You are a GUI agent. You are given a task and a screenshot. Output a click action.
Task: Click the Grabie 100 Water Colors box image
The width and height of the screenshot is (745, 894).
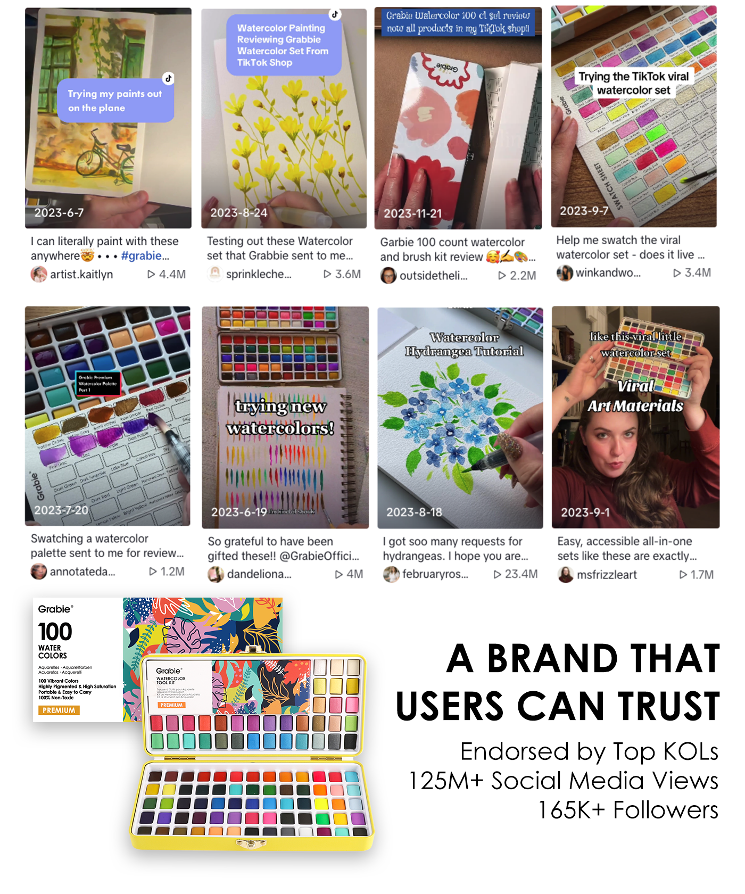[158, 660]
